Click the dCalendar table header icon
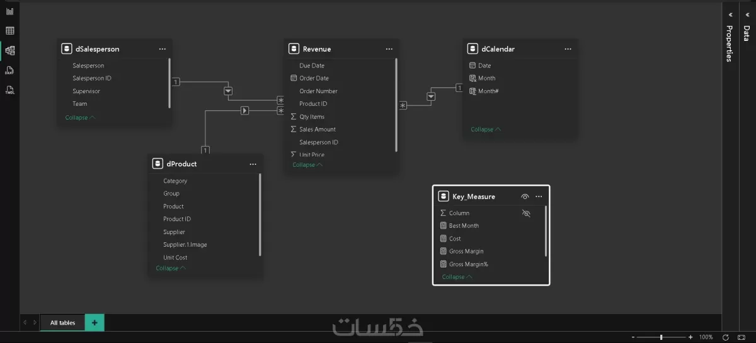The height and width of the screenshot is (343, 756). (x=472, y=48)
